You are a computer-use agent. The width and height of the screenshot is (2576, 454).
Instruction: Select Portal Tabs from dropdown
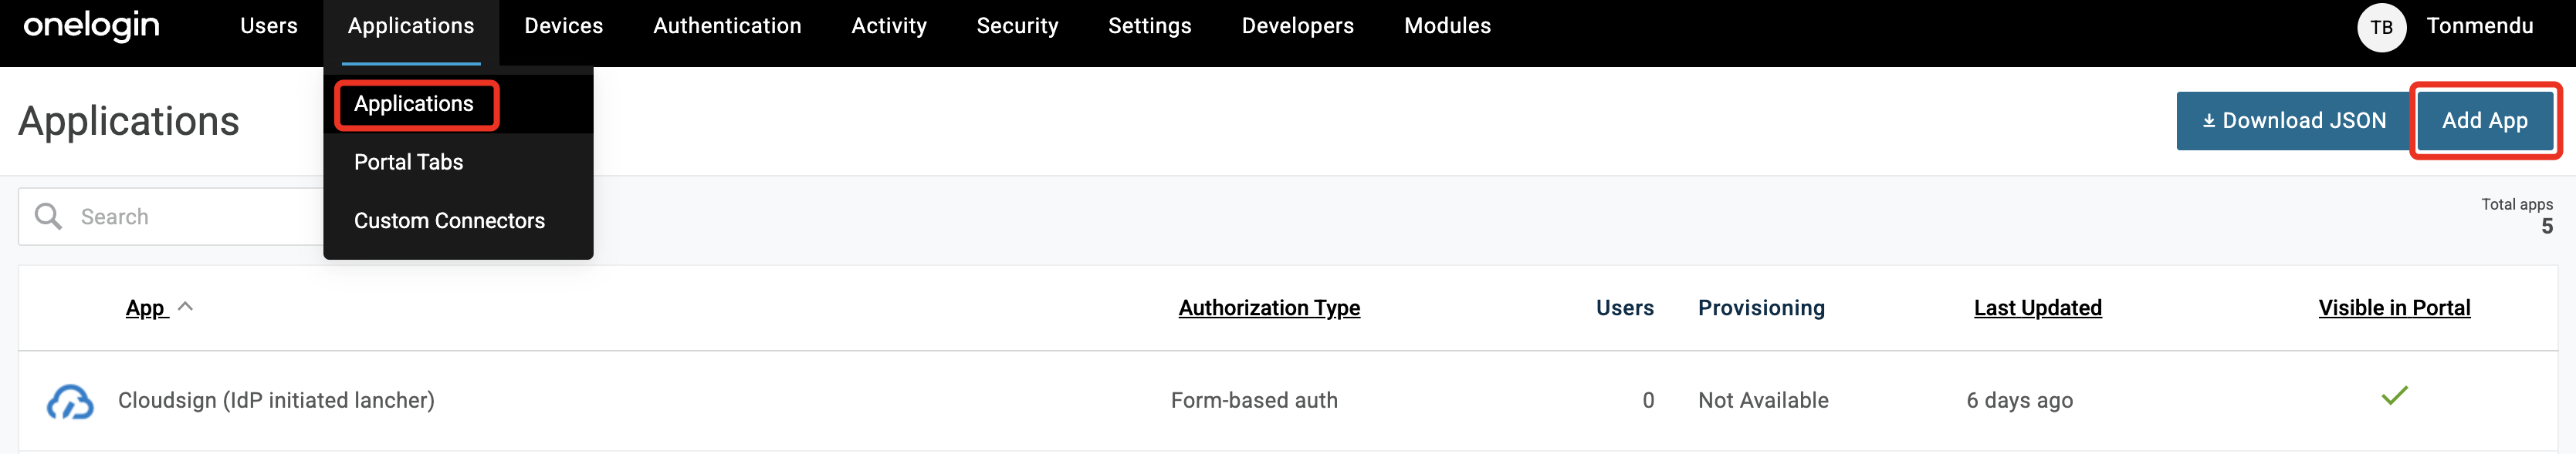tap(408, 162)
